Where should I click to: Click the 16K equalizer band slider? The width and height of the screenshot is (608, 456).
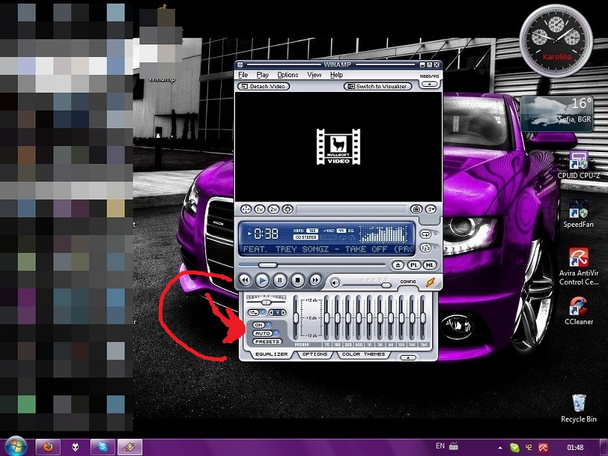[423, 318]
